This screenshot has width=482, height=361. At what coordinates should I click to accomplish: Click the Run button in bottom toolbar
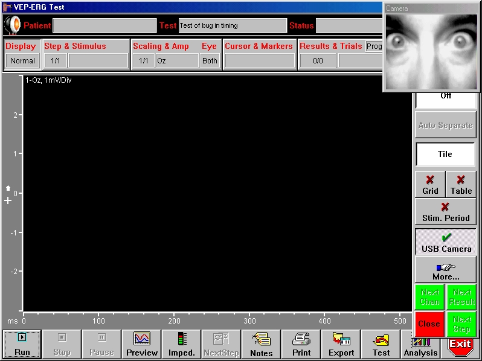(22, 344)
